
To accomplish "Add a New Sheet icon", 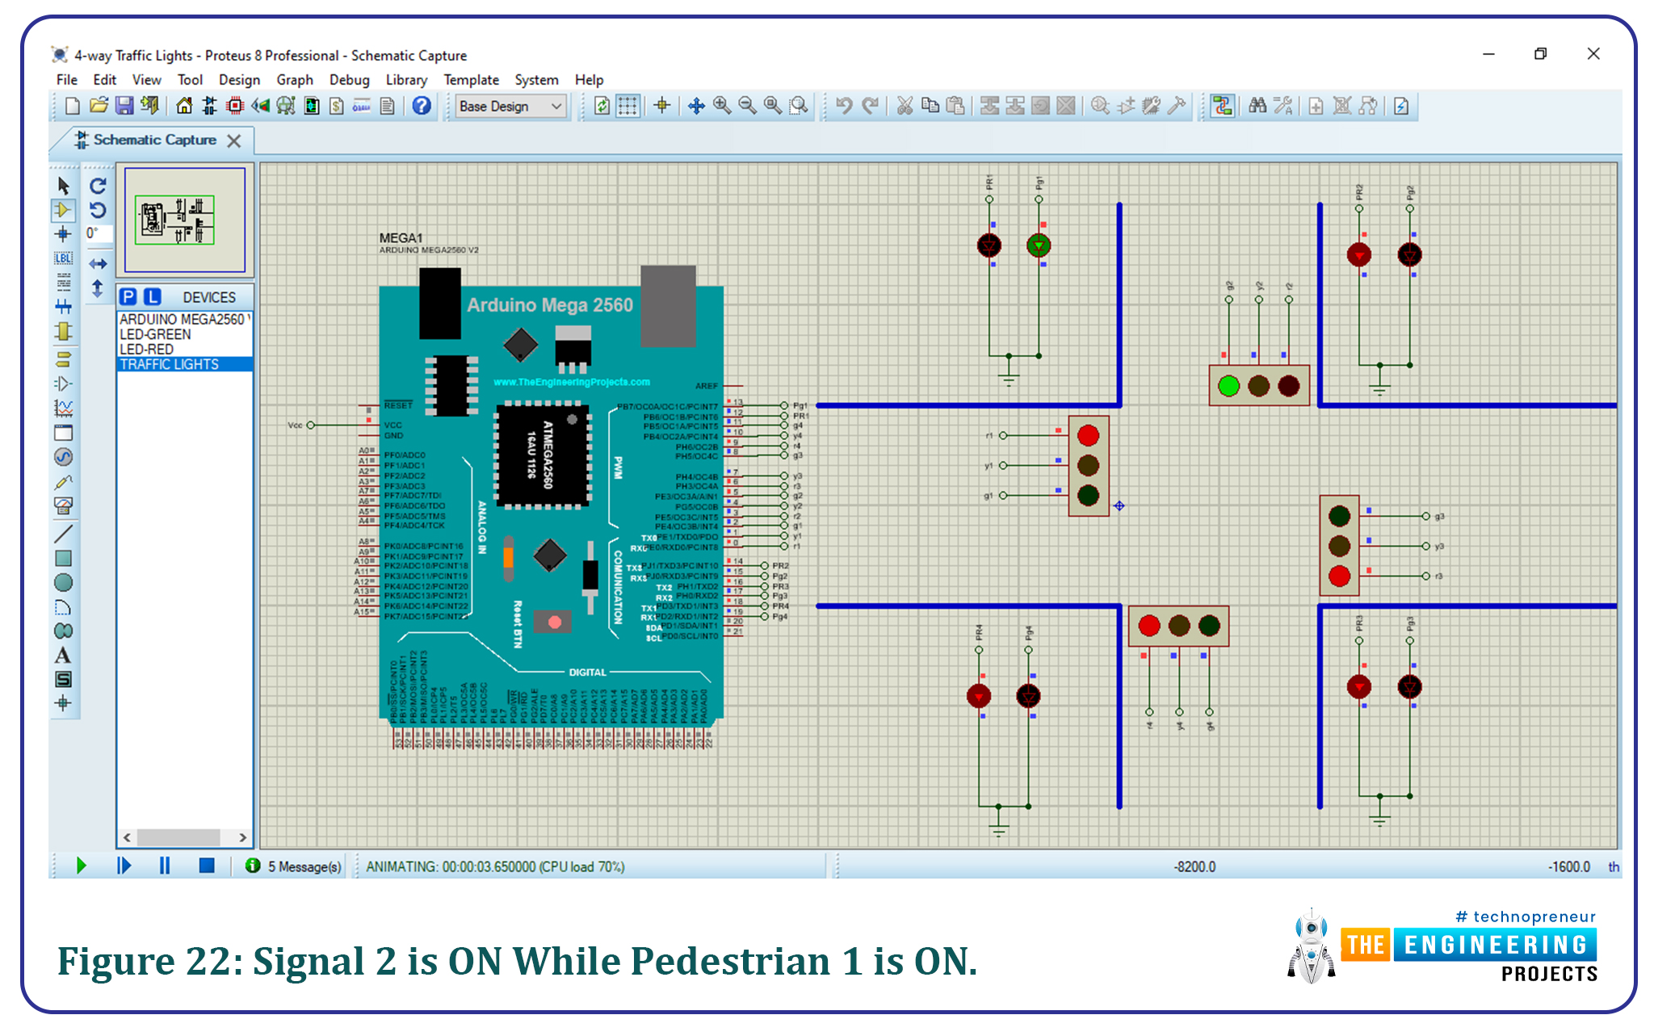I will (x=1316, y=106).
